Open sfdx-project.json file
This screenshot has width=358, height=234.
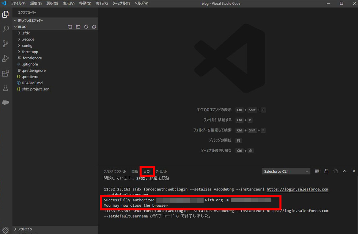(36, 89)
